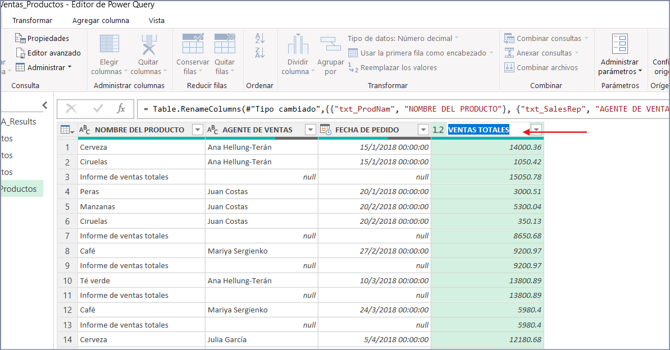This screenshot has height=350, width=670.
Task: Open the table corner menu icon
Action: (67, 130)
